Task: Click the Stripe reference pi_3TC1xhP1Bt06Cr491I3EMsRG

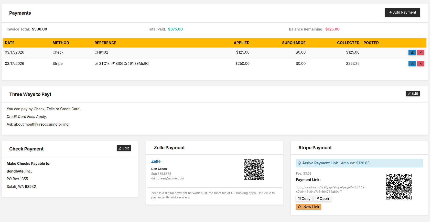Action: pyautogui.click(x=122, y=64)
